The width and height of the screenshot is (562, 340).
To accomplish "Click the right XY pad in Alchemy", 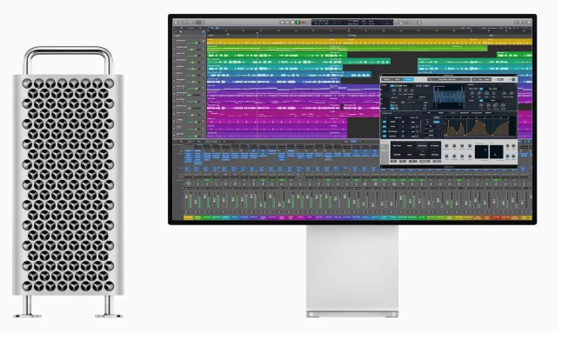I will 497,151.
